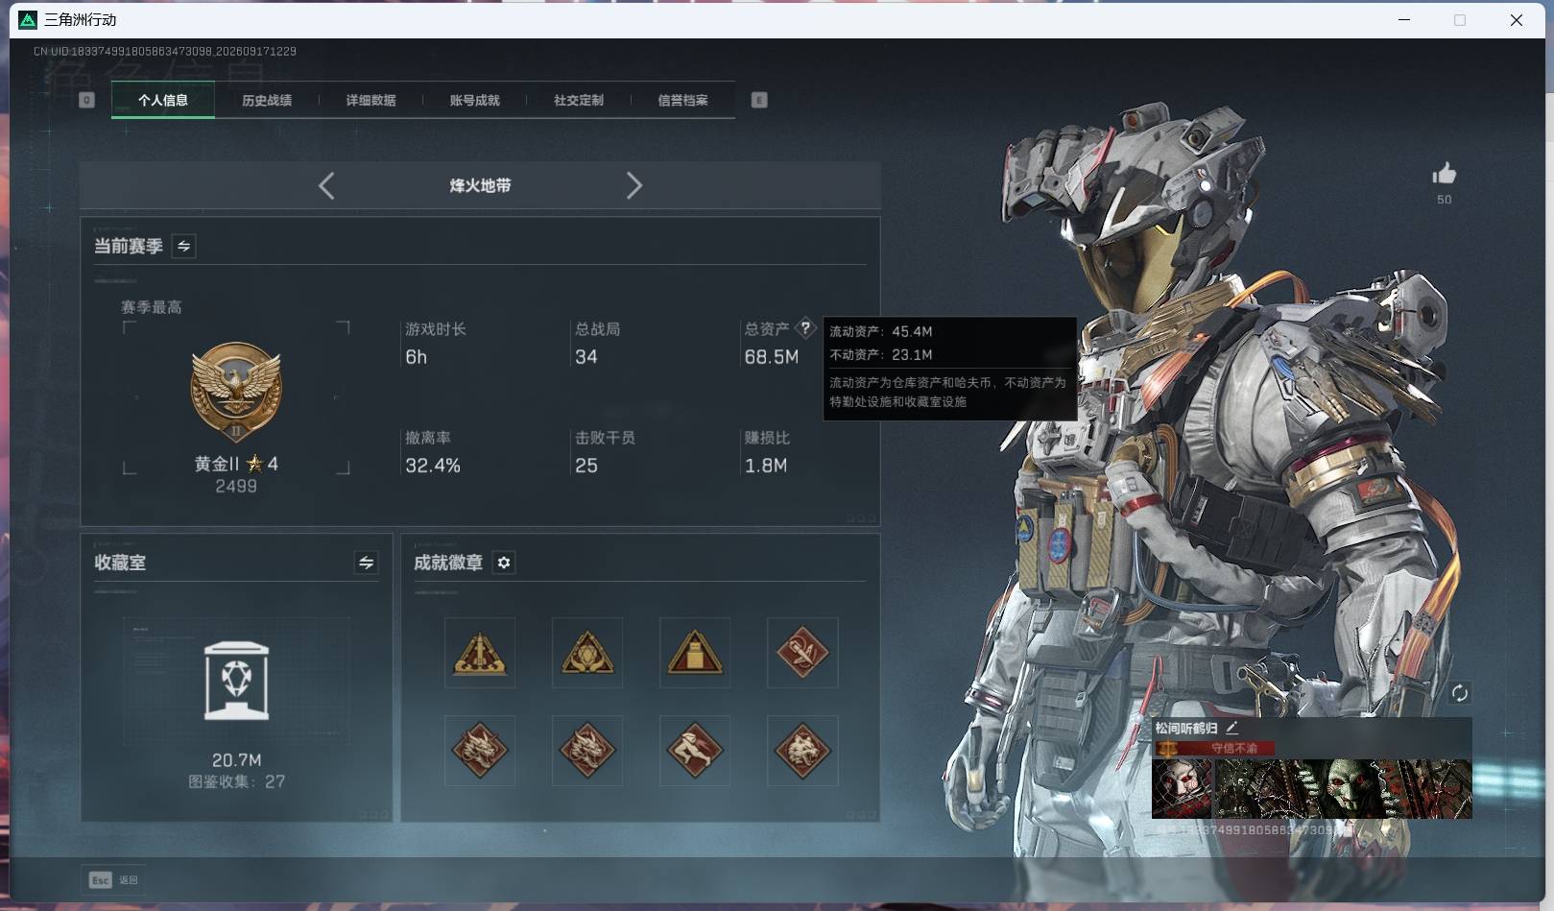Click the 赚损比 value 1.8M

[766, 466]
